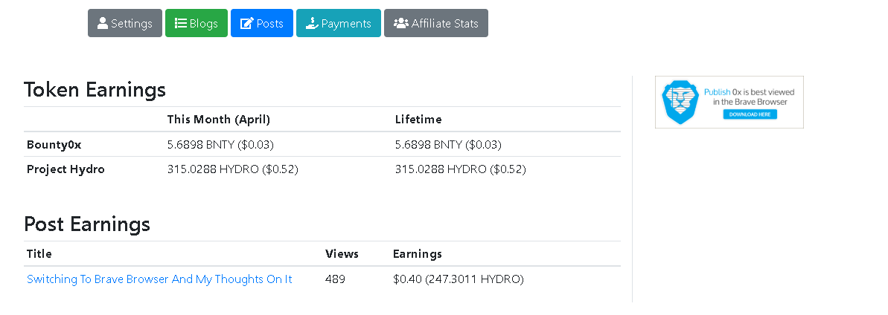Click the This Month (April) column header

pos(219,120)
